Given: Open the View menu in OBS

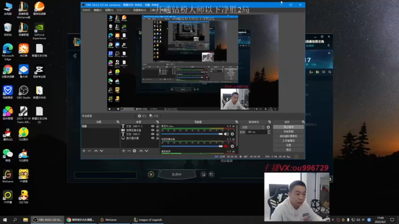Looking at the screenshot, I should tap(109, 10).
